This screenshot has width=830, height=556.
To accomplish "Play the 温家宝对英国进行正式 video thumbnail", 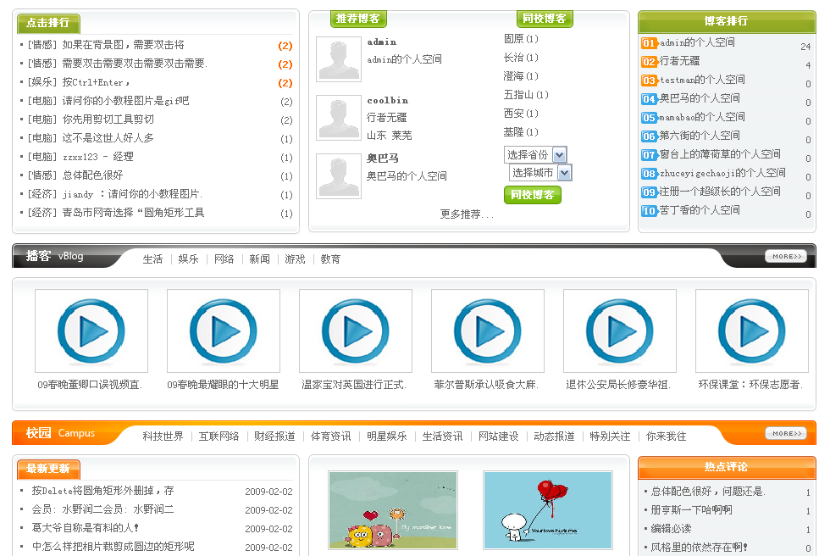I will (356, 331).
